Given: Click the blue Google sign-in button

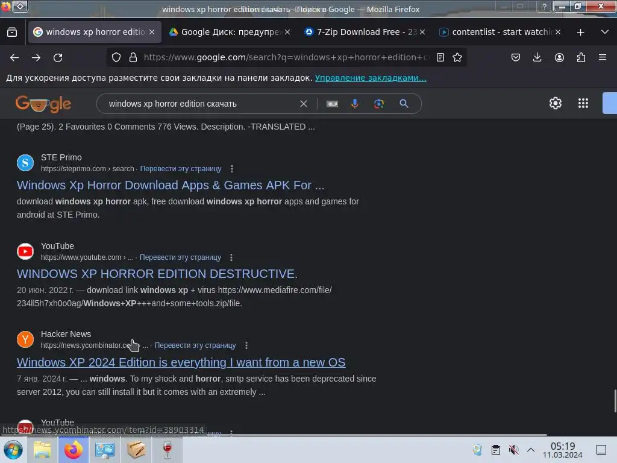Looking at the screenshot, I should (x=610, y=103).
